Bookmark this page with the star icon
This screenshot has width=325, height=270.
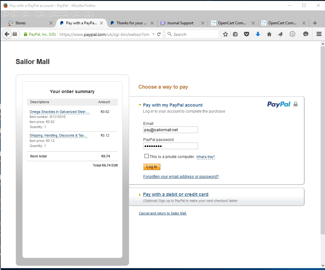[x=225, y=34]
